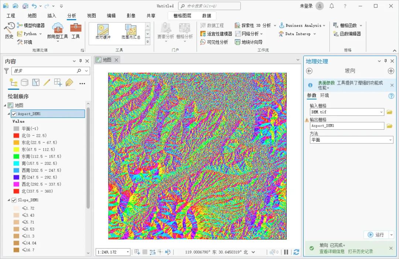
Task: Select Pairwise Buffer (成对缓冲) tool
Action: [103, 32]
